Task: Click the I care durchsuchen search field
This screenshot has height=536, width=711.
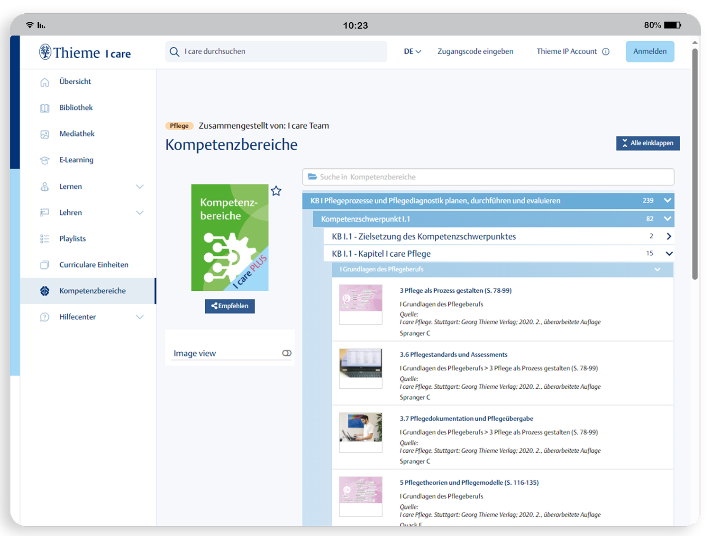Action: (x=276, y=52)
